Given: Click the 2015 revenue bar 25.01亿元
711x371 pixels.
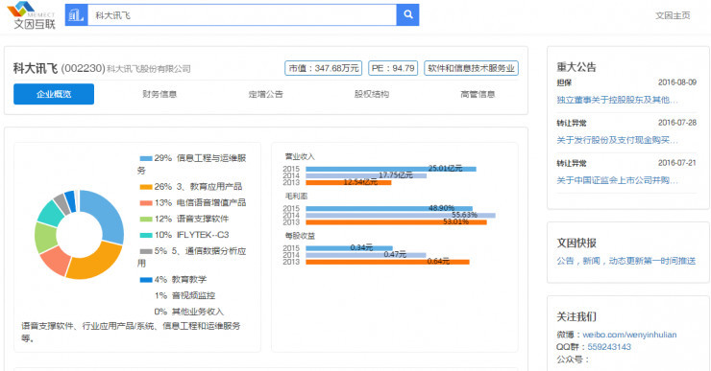Looking at the screenshot, I should [391, 169].
